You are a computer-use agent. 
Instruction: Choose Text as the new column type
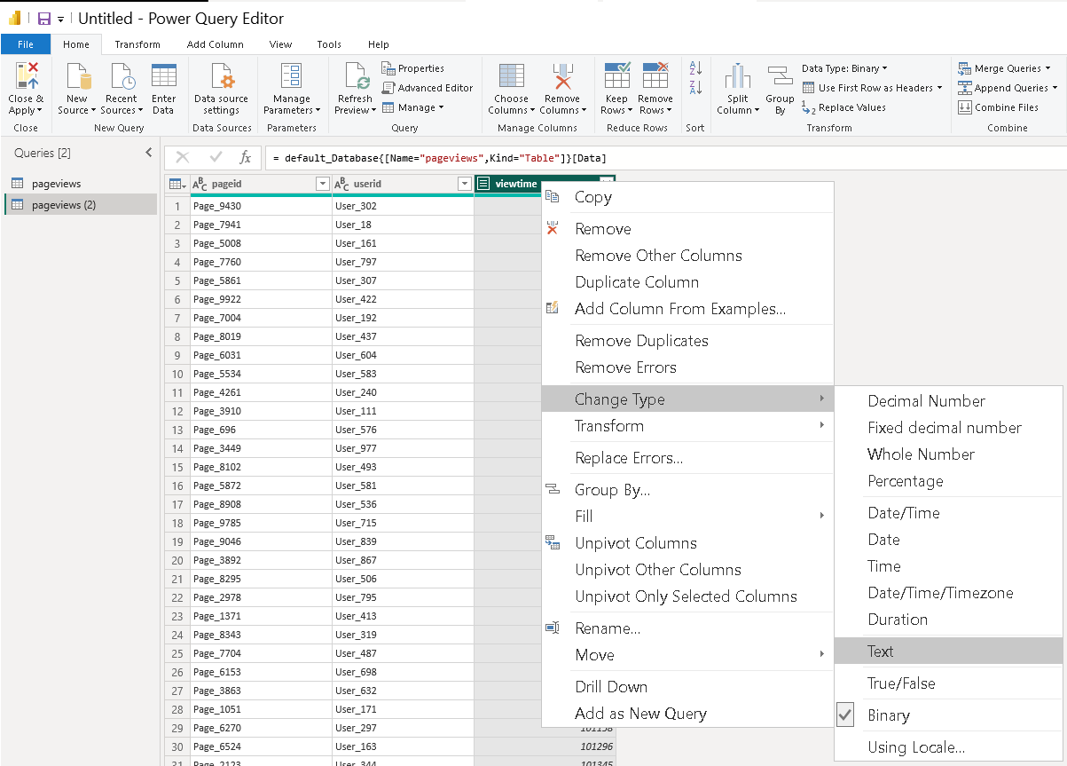click(x=880, y=651)
